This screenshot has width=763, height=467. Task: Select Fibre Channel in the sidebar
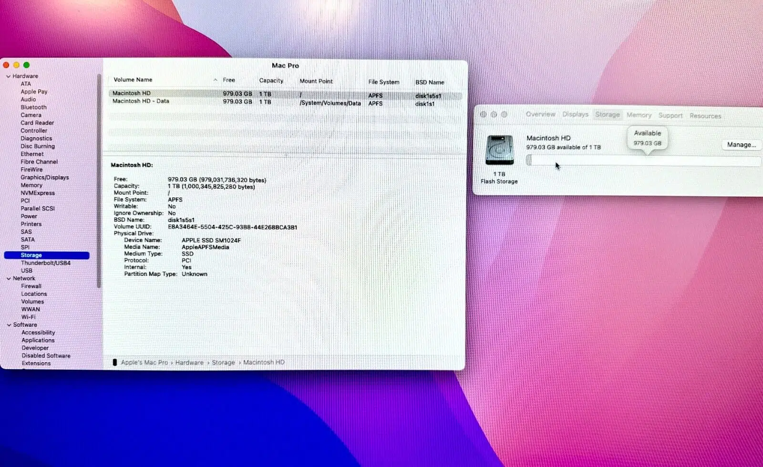(39, 162)
